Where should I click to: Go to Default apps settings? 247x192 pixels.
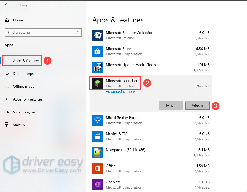(23, 74)
